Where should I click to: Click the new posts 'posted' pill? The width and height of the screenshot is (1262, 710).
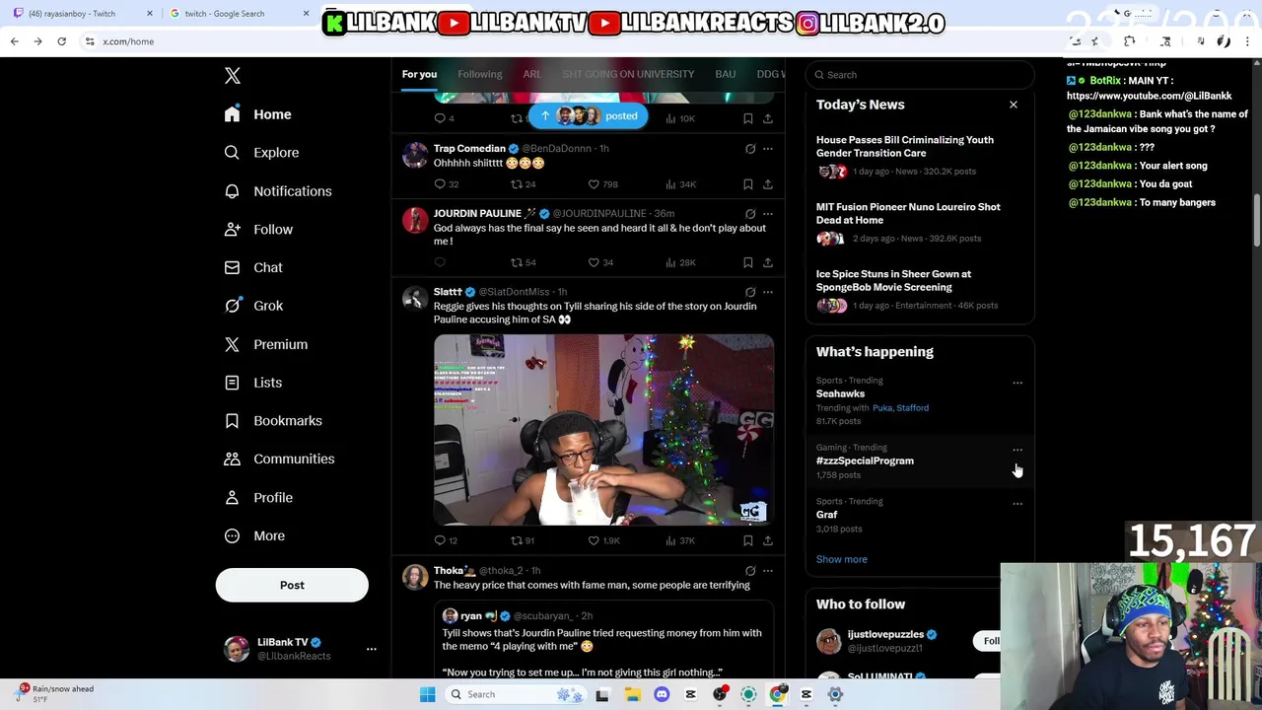589,116
